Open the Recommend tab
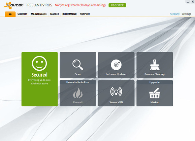Image resolution: width=195 pixels, height=141 pixels. coord(69,14)
